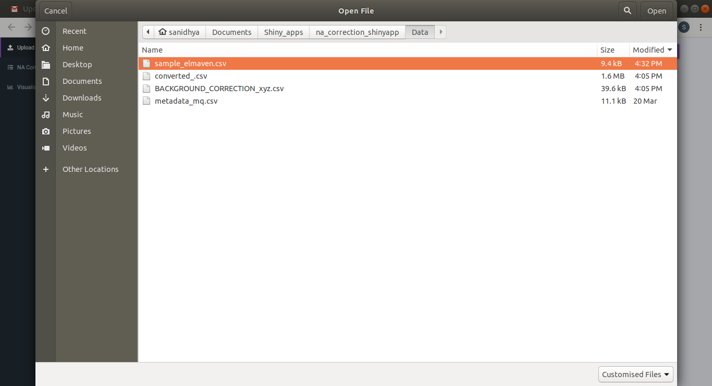Sort files by Size column header

point(613,50)
